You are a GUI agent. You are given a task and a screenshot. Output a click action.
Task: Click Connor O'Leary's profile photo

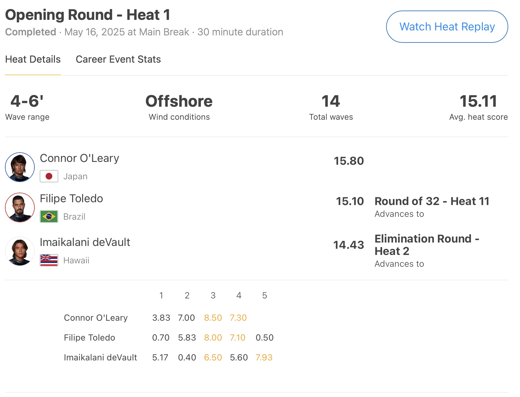20,167
